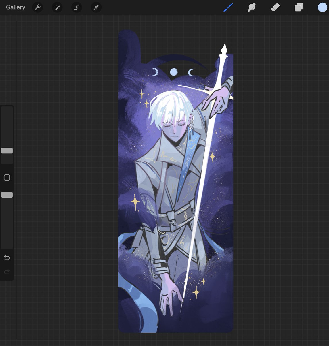Activate the Selection tool
This screenshot has width=329, height=346.
[76, 7]
